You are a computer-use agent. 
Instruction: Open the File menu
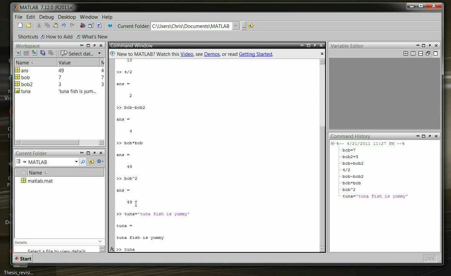tap(18, 17)
